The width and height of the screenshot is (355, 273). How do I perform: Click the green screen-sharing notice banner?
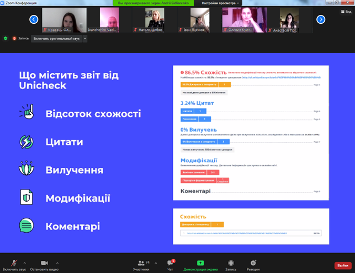pos(153,3)
